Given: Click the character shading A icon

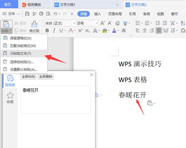Looking at the screenshot, I should tap(124, 31).
